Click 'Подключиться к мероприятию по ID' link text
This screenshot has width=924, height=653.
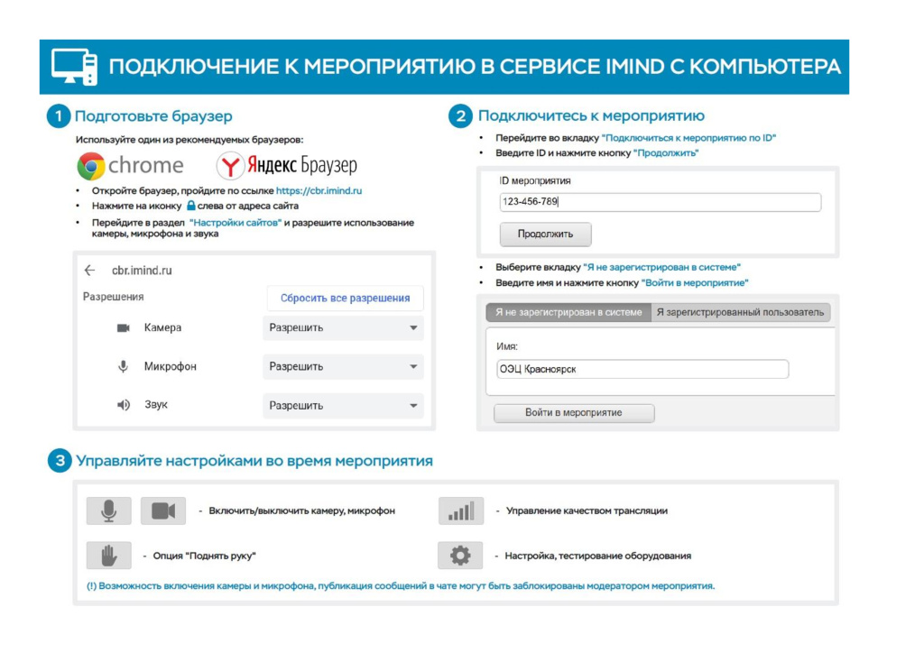point(688,138)
